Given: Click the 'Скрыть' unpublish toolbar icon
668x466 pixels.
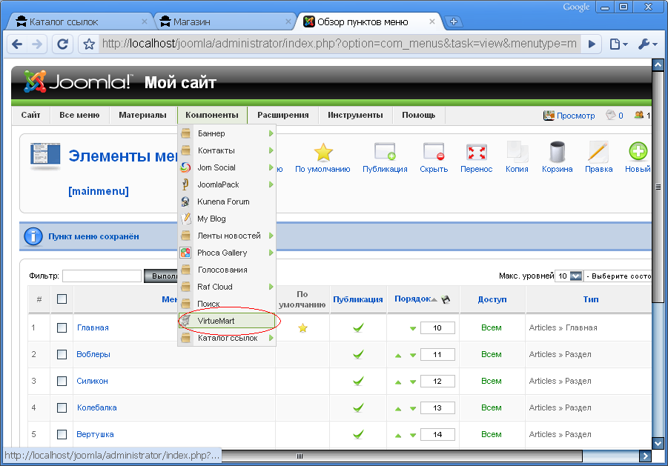Looking at the screenshot, I should point(434,151).
